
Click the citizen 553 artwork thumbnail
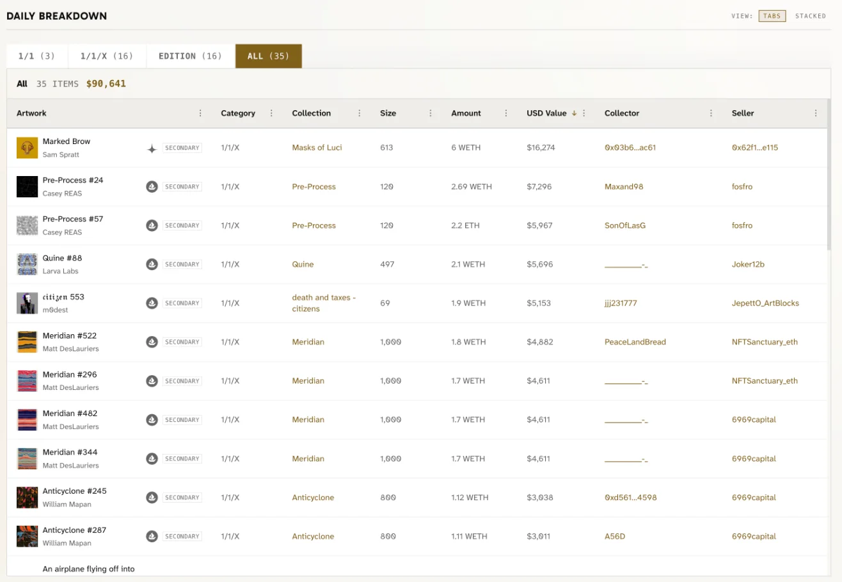(x=28, y=303)
